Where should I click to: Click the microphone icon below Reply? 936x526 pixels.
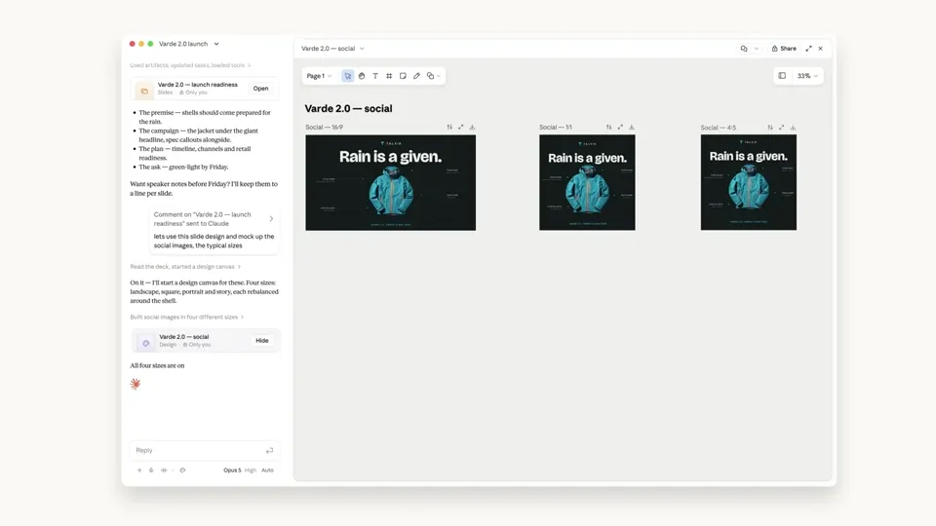151,470
